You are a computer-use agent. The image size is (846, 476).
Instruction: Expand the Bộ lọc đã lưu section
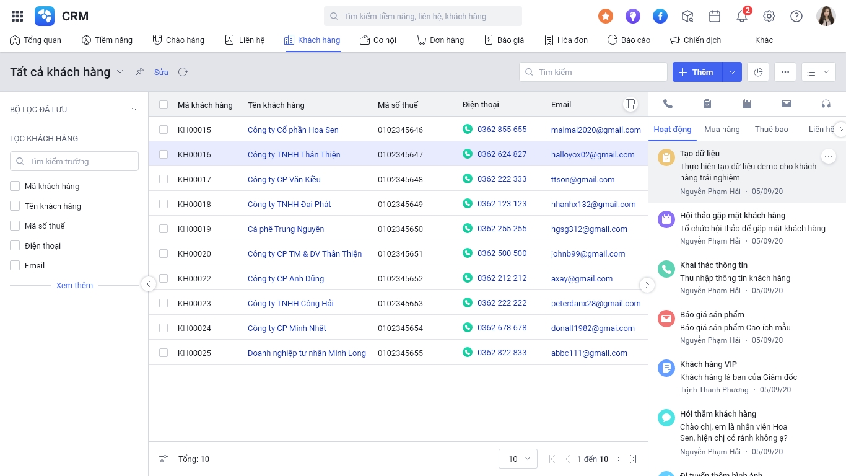(x=134, y=110)
